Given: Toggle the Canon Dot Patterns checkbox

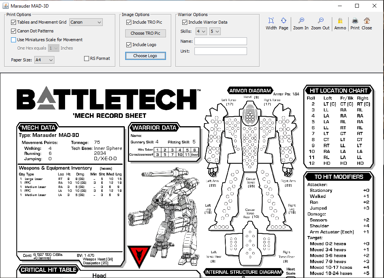Looking at the screenshot, I should pos(14,31).
